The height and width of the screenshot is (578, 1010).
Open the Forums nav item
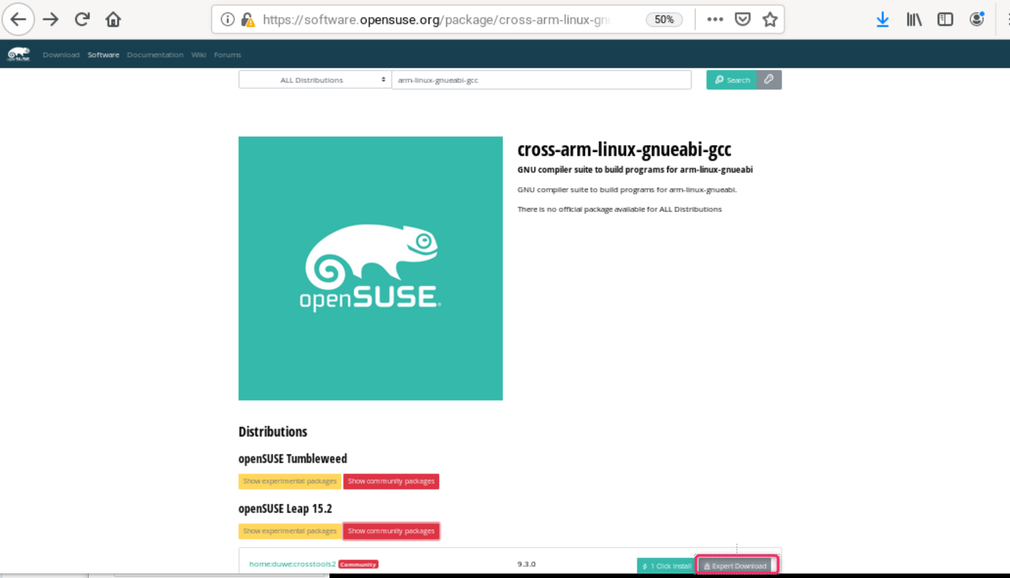(x=227, y=55)
